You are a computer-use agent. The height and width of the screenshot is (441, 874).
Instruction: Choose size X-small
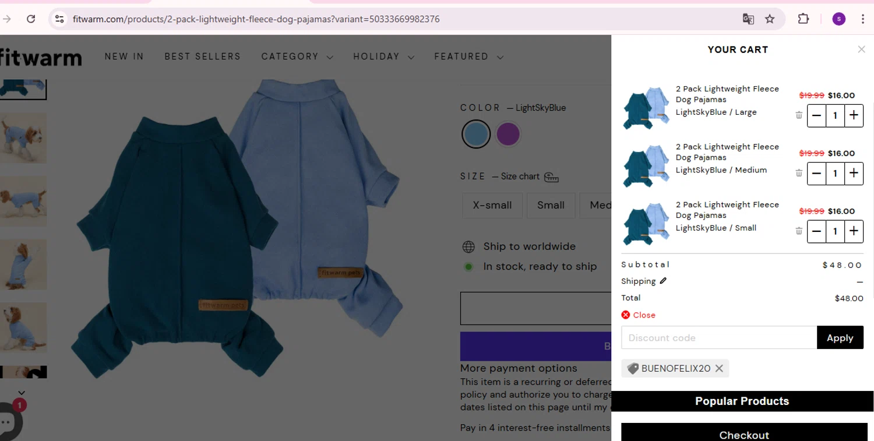492,205
